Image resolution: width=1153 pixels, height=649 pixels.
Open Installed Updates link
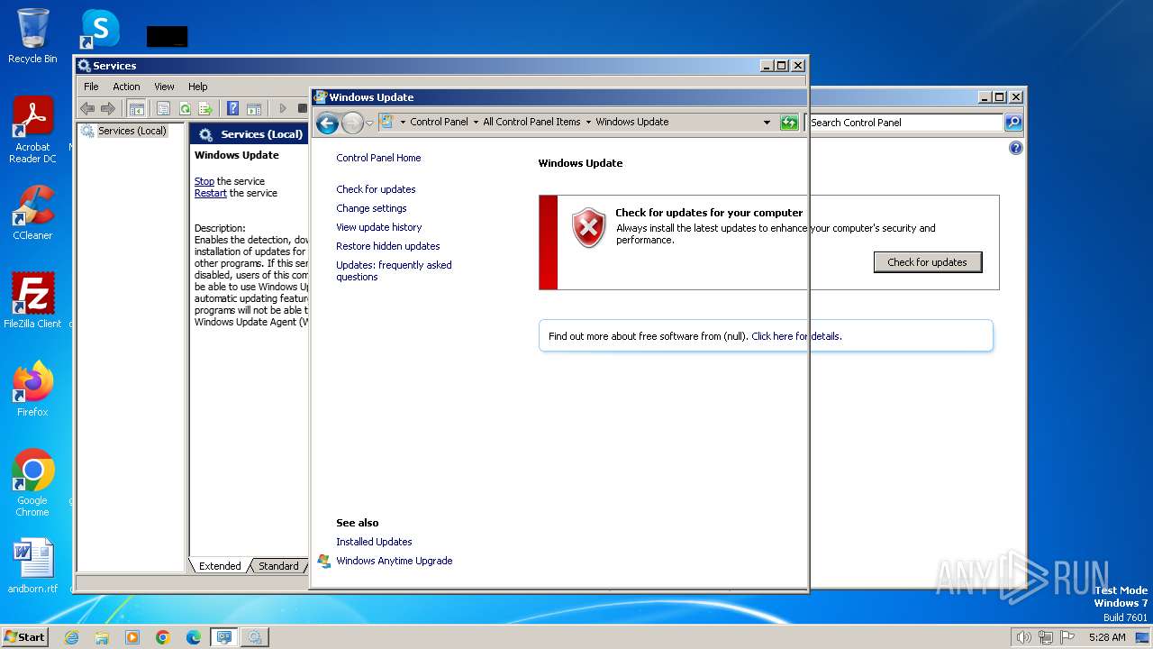click(x=374, y=542)
